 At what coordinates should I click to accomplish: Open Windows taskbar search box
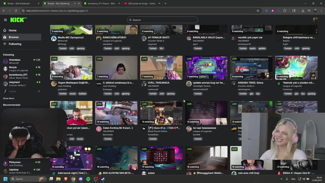coord(28,179)
